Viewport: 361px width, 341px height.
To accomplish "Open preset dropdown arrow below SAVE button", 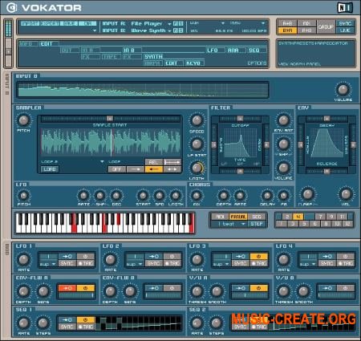I will (94, 30).
